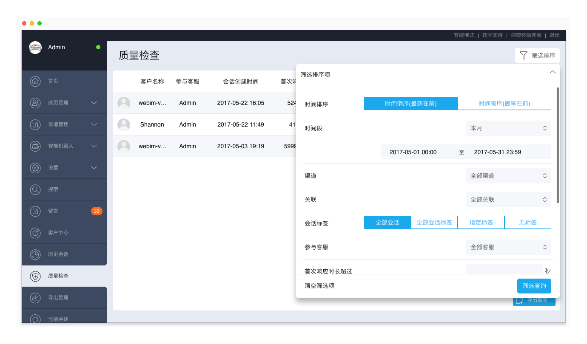Open the 本月 time period dropdown
The image size is (587, 344).
pyautogui.click(x=509, y=128)
